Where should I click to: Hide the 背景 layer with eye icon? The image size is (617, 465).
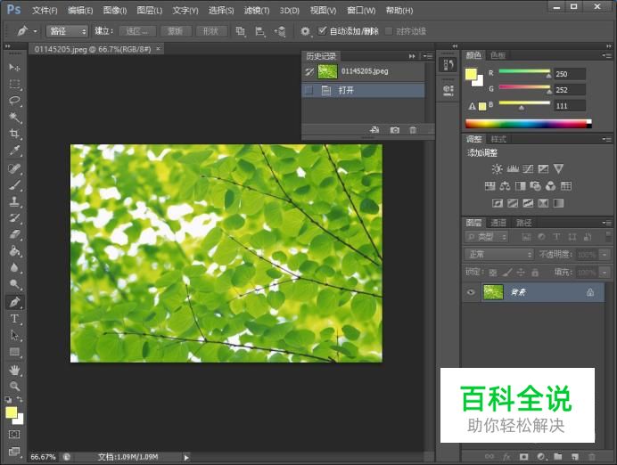coord(471,292)
